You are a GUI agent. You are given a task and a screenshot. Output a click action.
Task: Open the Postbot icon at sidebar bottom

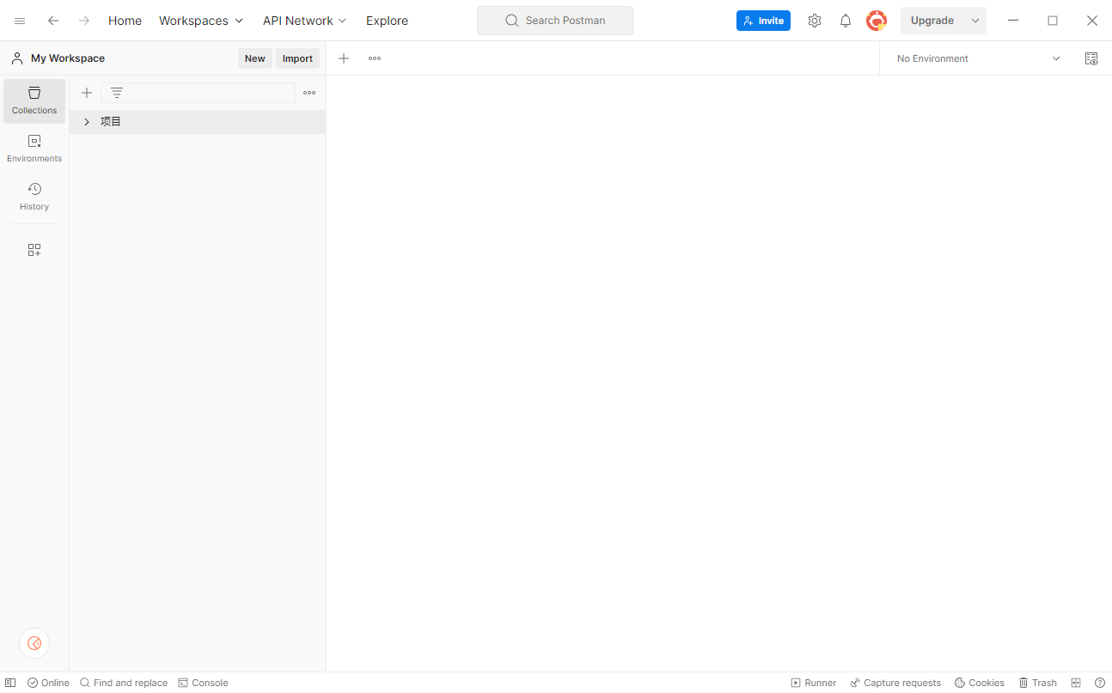(34, 643)
